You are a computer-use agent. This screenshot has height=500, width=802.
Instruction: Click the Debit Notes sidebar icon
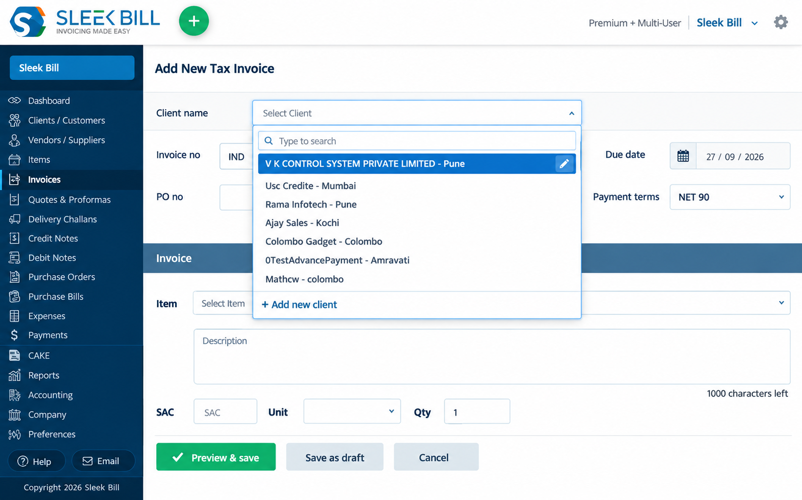[x=15, y=258]
